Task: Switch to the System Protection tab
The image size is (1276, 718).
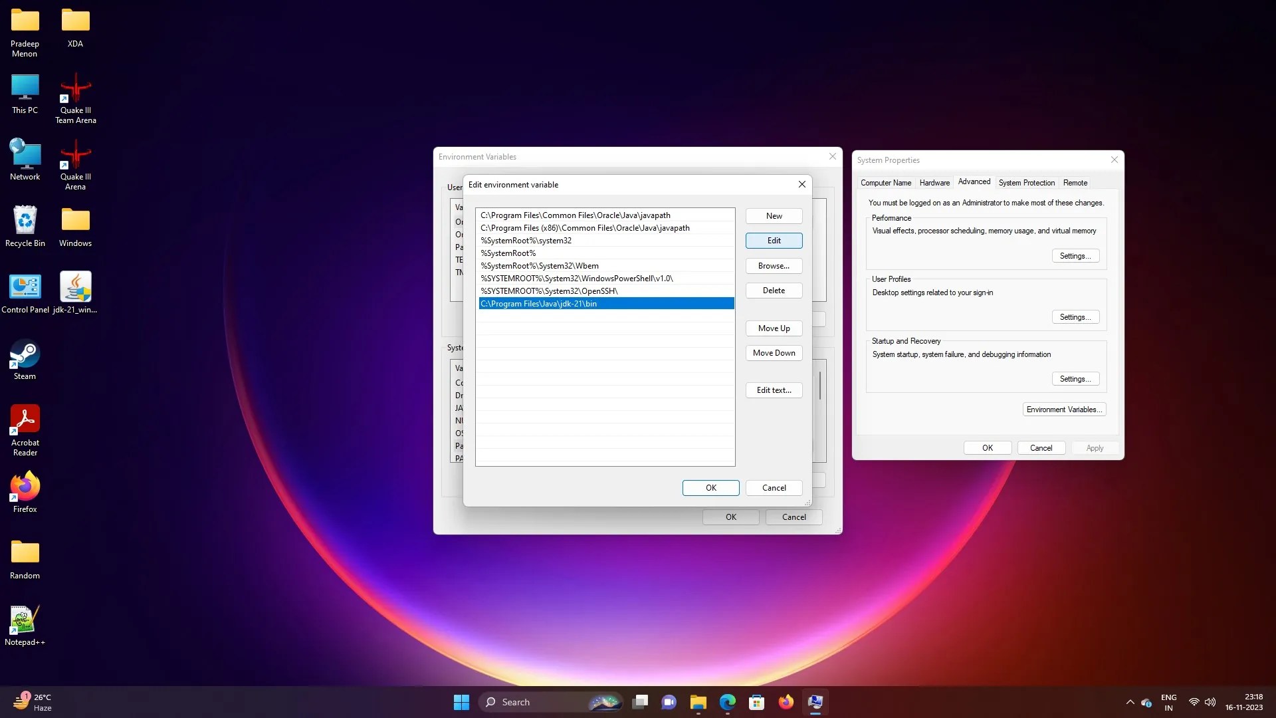Action: coord(1026,182)
